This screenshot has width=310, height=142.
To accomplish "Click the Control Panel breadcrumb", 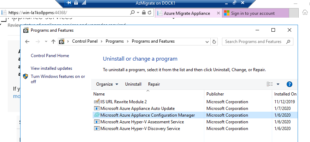I will [x=85, y=41].
